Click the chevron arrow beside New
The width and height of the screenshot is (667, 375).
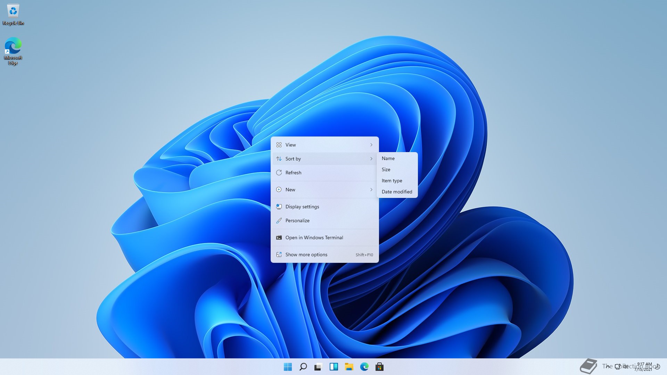coord(371,190)
